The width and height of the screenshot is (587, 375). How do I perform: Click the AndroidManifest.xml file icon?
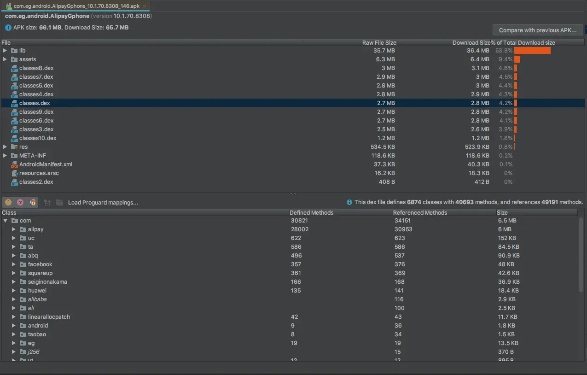click(14, 164)
